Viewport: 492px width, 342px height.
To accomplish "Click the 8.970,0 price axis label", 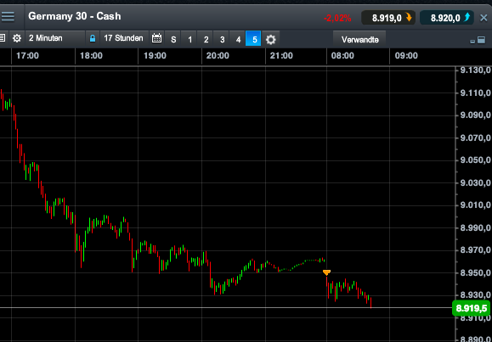I will click(x=475, y=250).
